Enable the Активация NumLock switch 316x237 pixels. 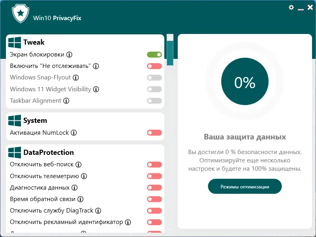pyautogui.click(x=154, y=133)
